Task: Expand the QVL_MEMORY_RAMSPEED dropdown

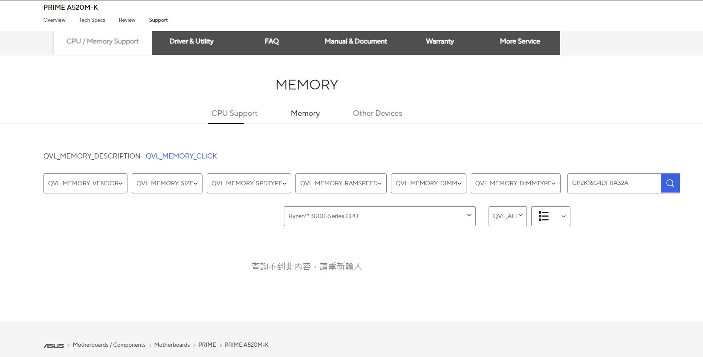Action: pos(341,183)
